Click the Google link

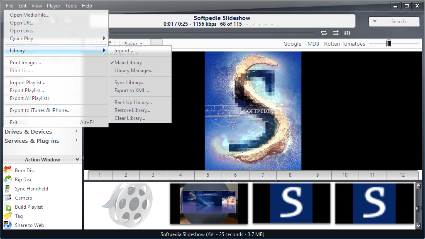pos(292,44)
